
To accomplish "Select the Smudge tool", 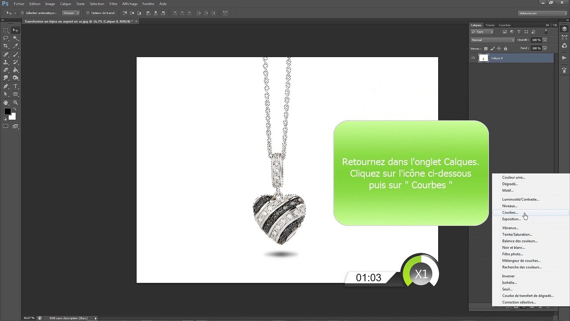I will click(6, 78).
